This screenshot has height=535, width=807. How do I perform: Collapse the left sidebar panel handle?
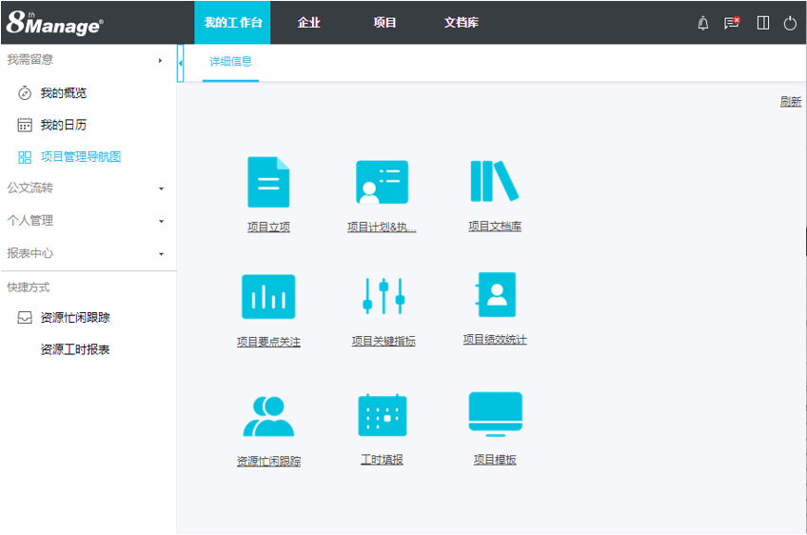pos(180,63)
